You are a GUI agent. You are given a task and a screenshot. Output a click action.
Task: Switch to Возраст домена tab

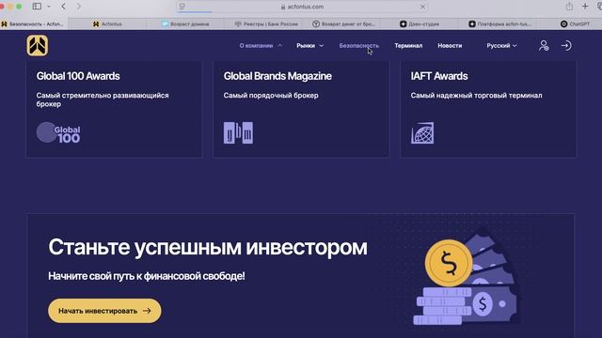(x=185, y=23)
